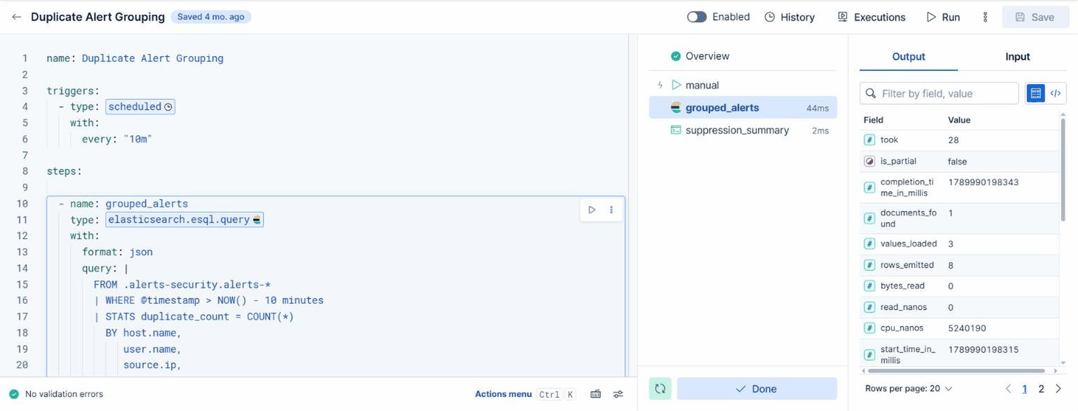Image resolution: width=1078 pixels, height=411 pixels.
Task: Open workflow History
Action: click(x=790, y=17)
